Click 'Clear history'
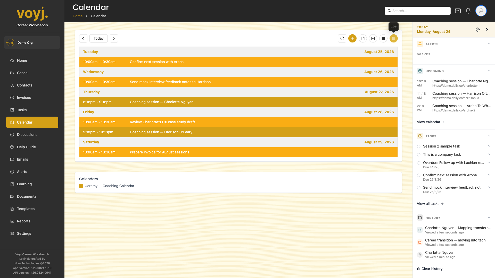Image resolution: width=495 pixels, height=278 pixels. point(430,269)
